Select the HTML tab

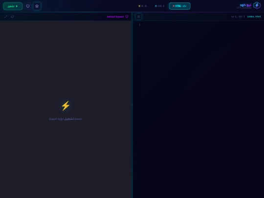[x=179, y=6]
